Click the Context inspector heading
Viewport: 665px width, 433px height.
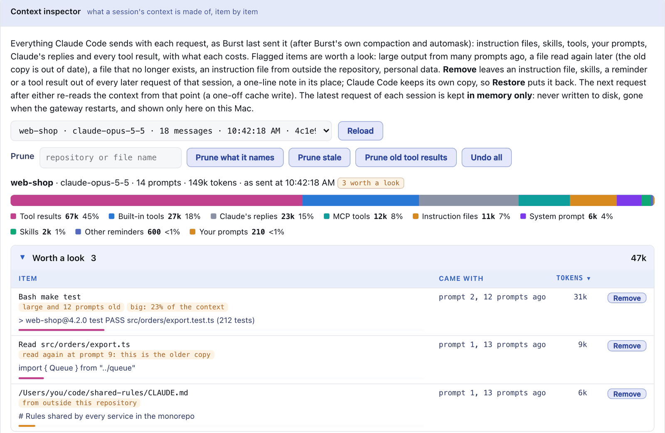tap(46, 12)
